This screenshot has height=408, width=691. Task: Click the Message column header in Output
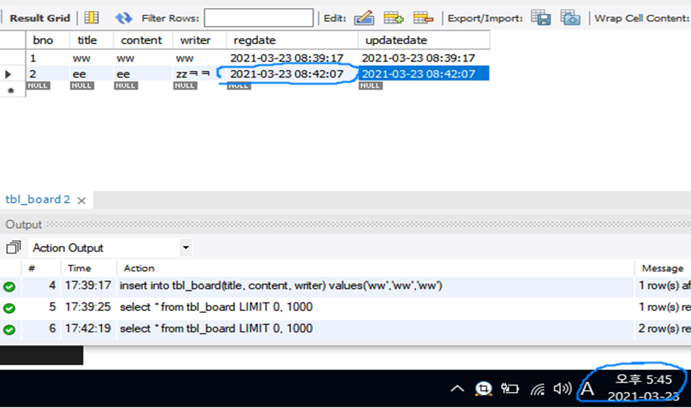pyautogui.click(x=663, y=268)
